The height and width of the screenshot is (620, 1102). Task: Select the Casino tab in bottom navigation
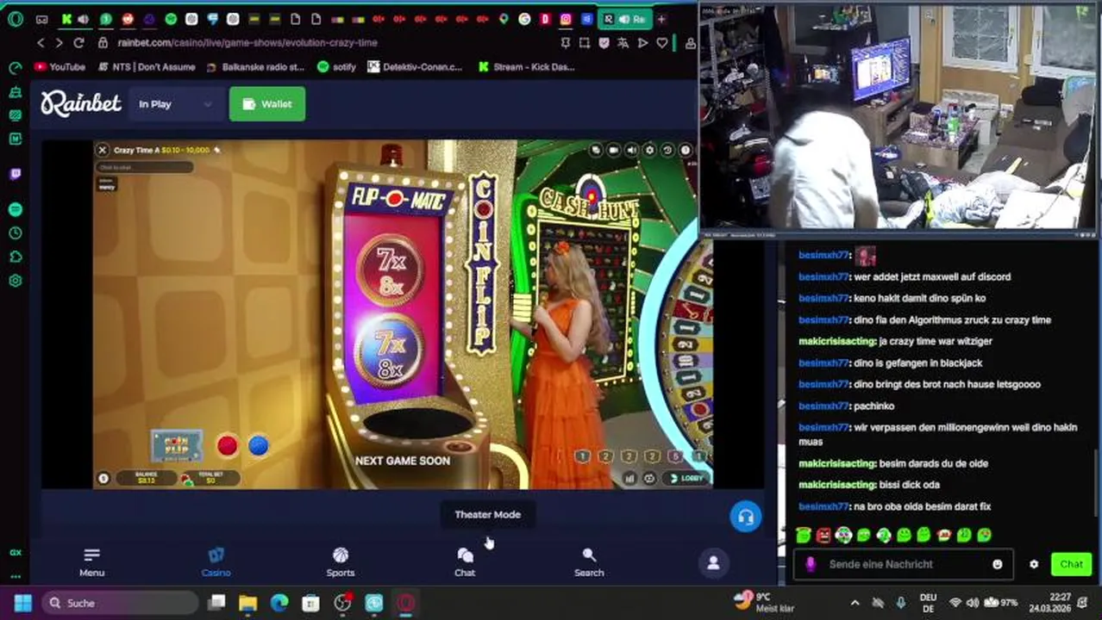point(216,561)
